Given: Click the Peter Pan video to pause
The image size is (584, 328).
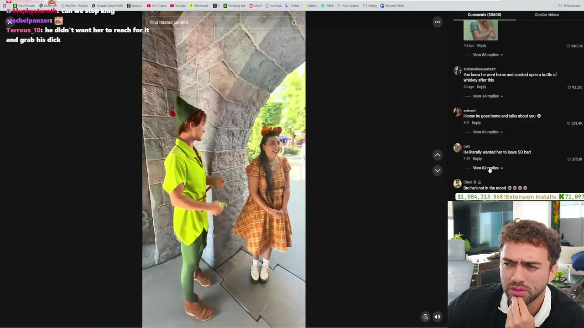Looking at the screenshot, I should [224, 169].
